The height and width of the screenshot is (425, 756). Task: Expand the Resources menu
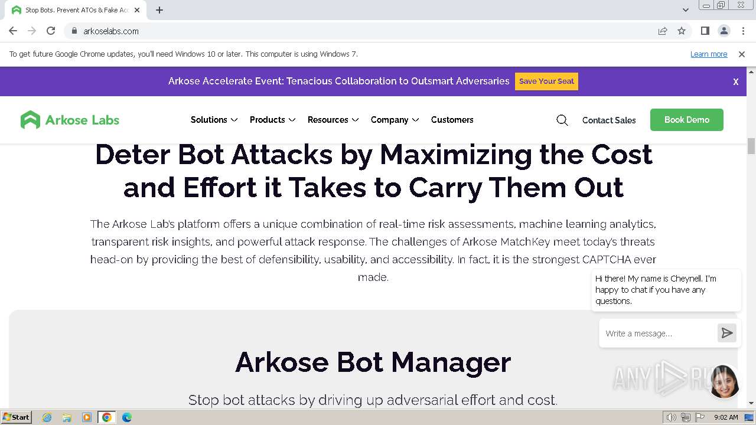333,119
